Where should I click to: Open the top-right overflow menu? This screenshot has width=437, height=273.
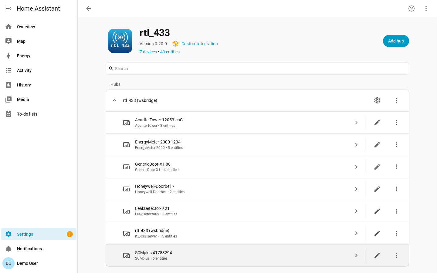coord(426,8)
